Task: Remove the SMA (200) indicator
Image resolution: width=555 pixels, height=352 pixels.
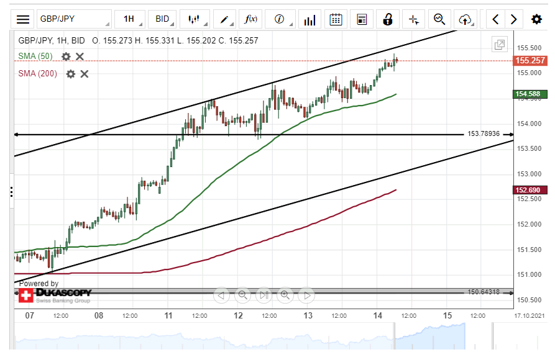Action: [85, 74]
